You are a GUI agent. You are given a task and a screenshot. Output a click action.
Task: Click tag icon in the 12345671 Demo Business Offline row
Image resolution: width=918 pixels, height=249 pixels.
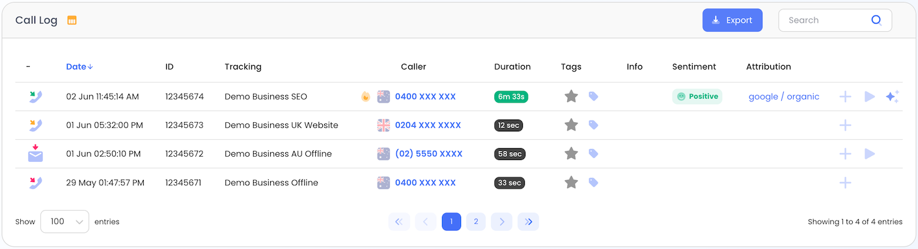pyautogui.click(x=593, y=183)
